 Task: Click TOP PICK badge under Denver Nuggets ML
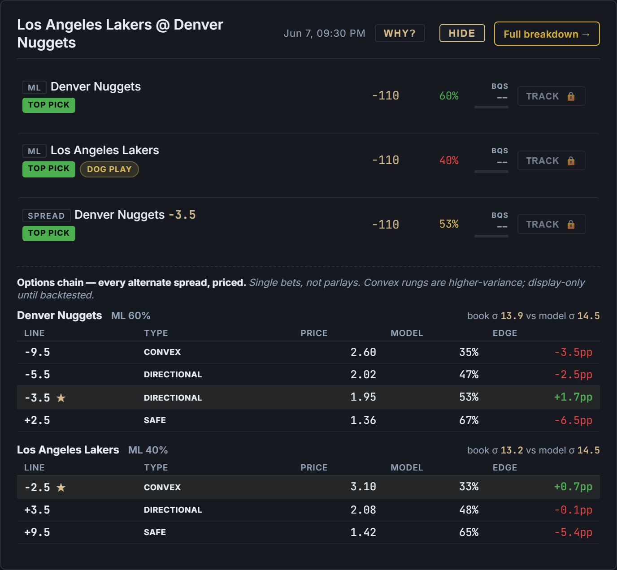tap(49, 105)
